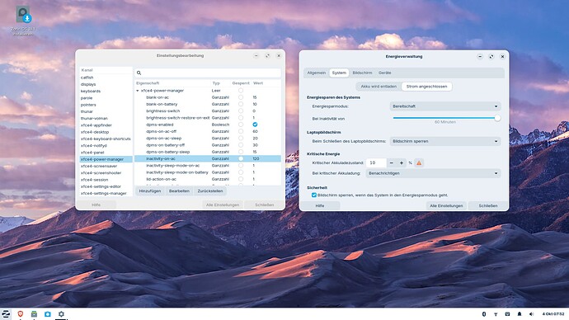569x320 pixels.
Task: Toggle locked circle for brightness-switch row
Action: pos(241,111)
